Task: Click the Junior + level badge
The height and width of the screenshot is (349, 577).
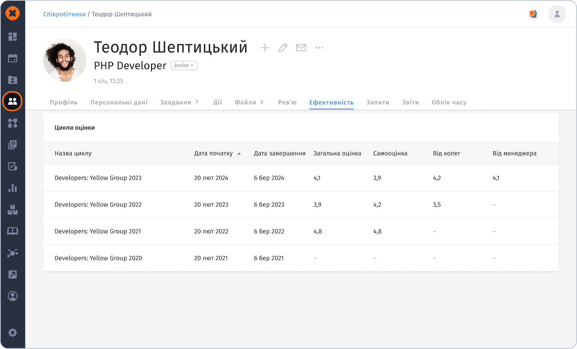Action: [184, 66]
